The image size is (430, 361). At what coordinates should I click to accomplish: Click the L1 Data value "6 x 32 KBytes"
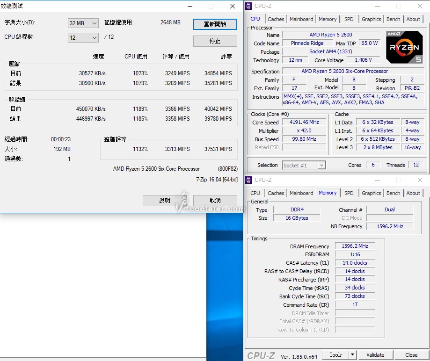(x=378, y=122)
